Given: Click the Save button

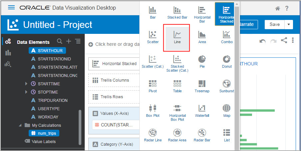Looking at the screenshot, I should 275,24.
